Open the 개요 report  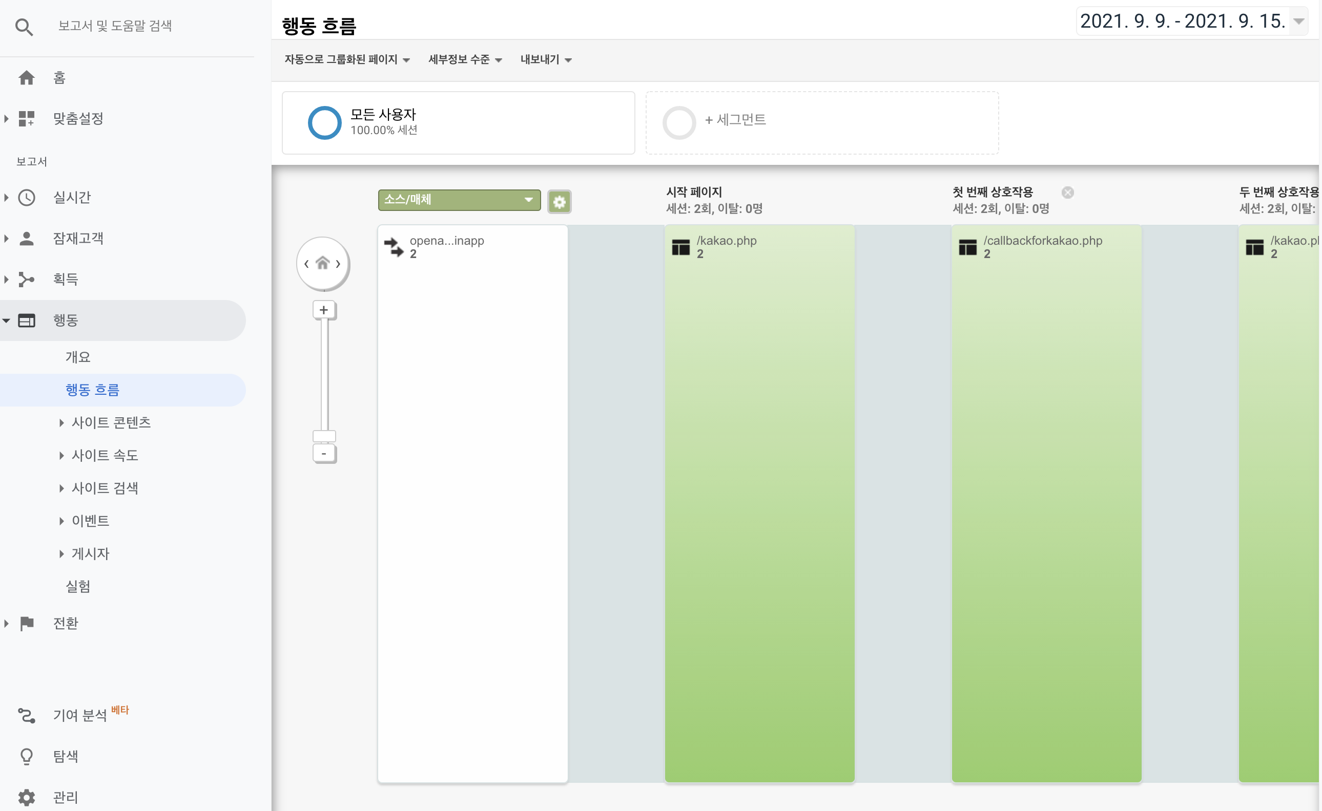point(78,357)
